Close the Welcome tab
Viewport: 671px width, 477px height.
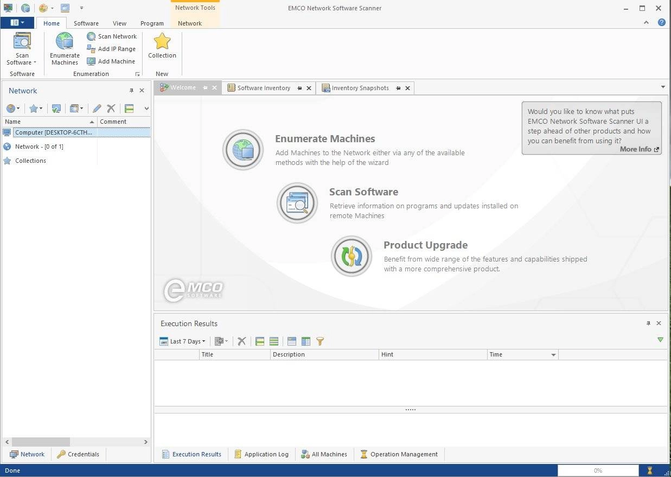click(x=214, y=88)
